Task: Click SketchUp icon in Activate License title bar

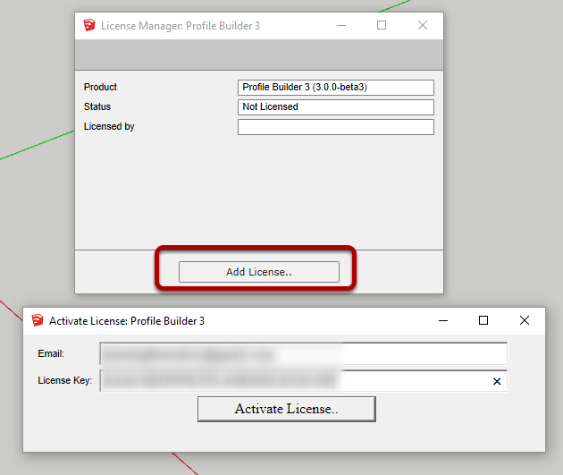Action: click(x=38, y=320)
